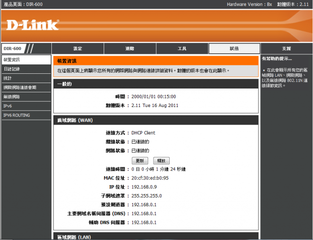Screen dimensions: 313x240
Task: Select the 狀態 (Status) tab
Action: coord(234,48)
